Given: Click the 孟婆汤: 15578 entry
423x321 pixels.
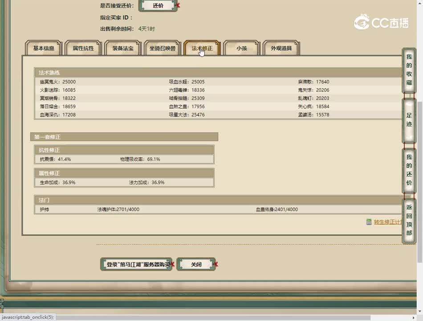Looking at the screenshot, I should pyautogui.click(x=313, y=115).
